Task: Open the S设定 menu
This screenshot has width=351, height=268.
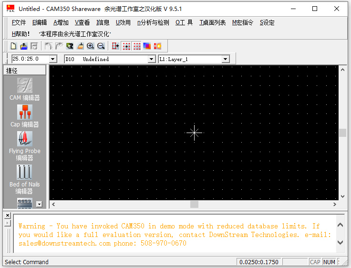Action: (x=267, y=22)
